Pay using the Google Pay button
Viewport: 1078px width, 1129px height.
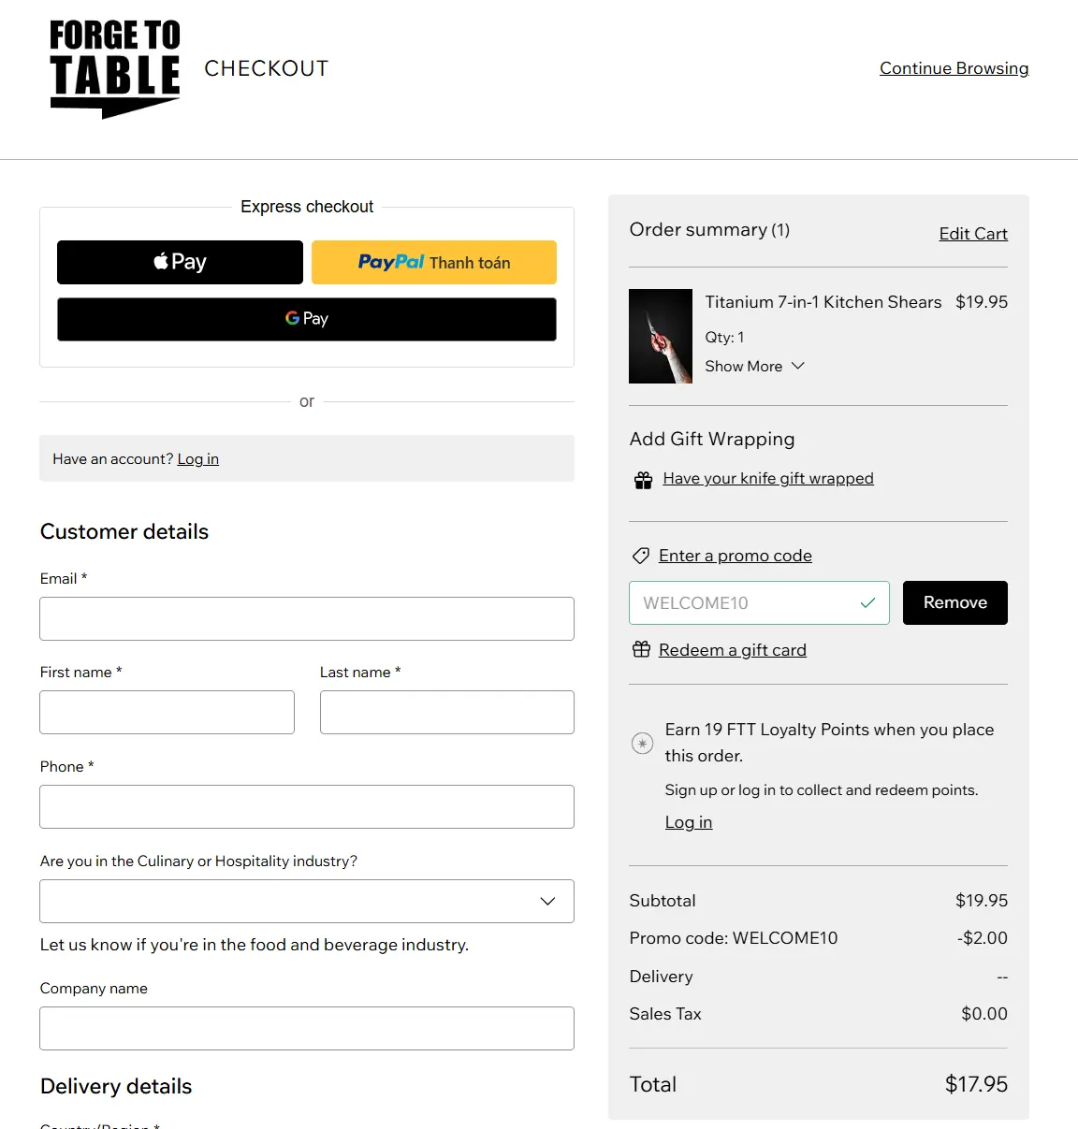(x=307, y=319)
